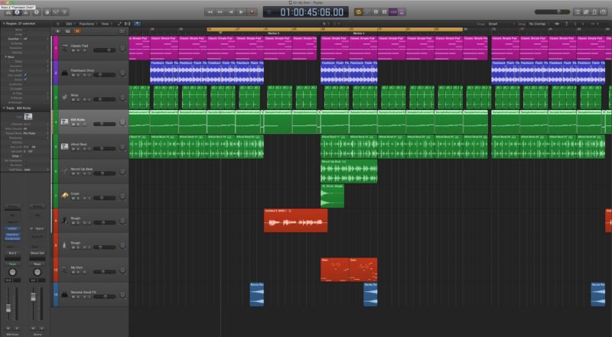The image size is (612, 337).
Task: Open the Functions menu in Tracks area
Action: [x=86, y=24]
